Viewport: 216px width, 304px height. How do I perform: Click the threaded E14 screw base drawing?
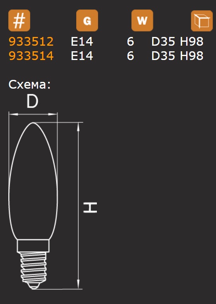point(33,270)
